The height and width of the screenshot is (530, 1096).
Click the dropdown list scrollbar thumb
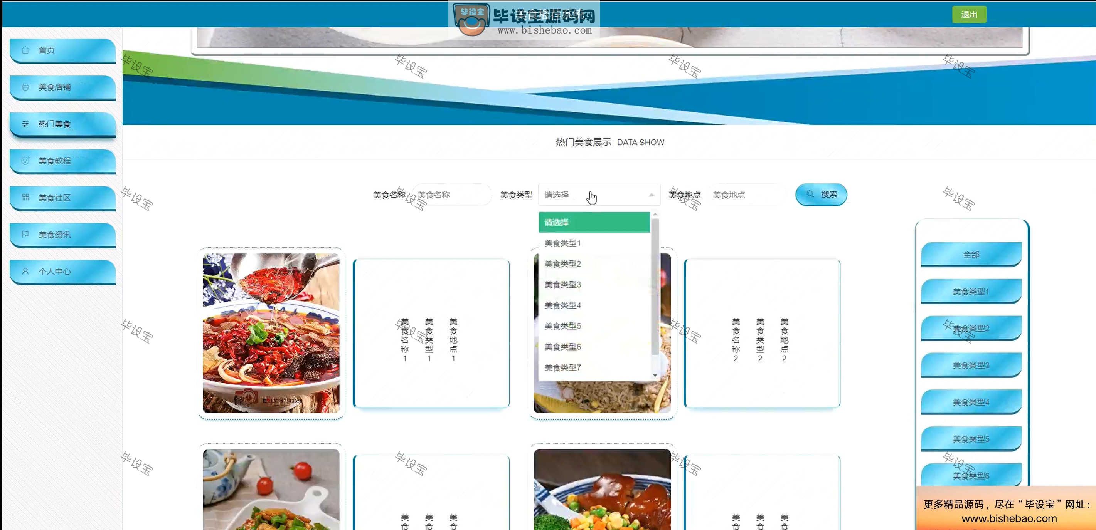point(655,287)
